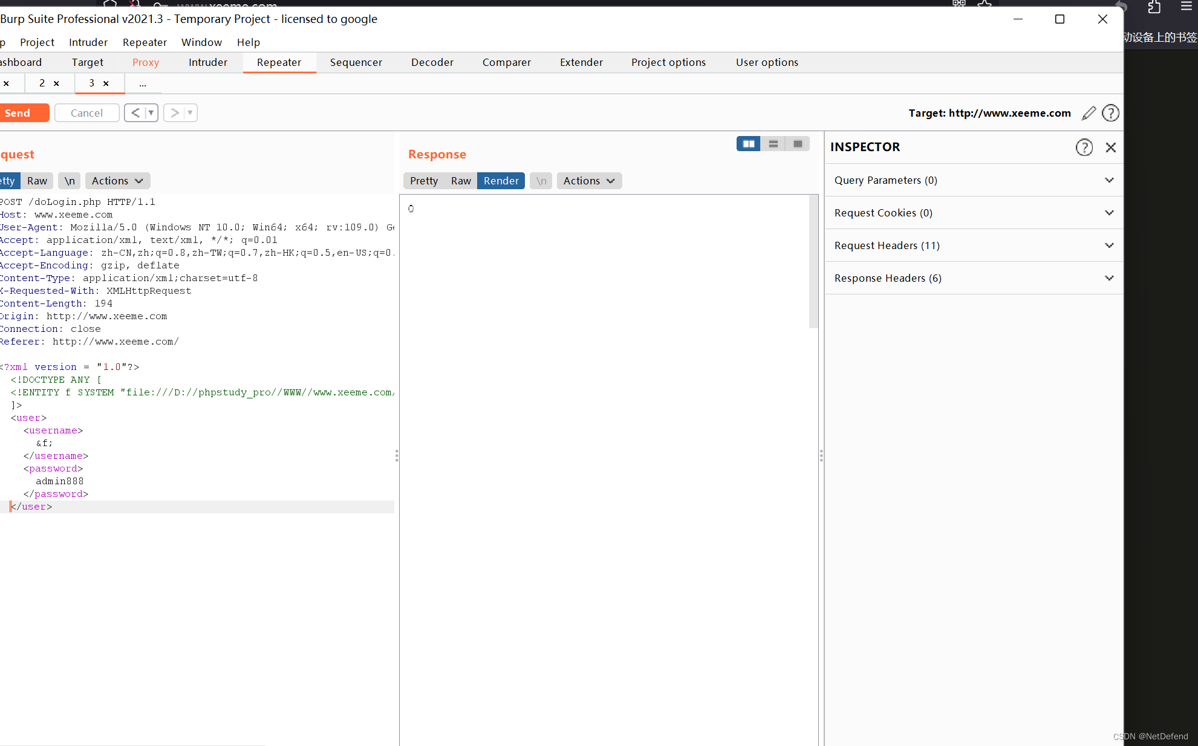Click the response pane vertical scrollbar
The image size is (1198, 746).
point(813,261)
